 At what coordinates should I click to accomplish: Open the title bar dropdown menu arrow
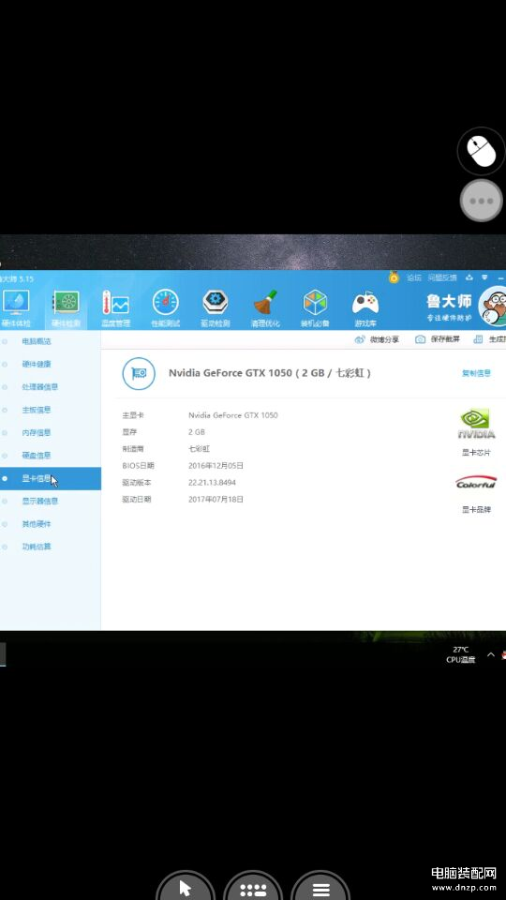[484, 277]
